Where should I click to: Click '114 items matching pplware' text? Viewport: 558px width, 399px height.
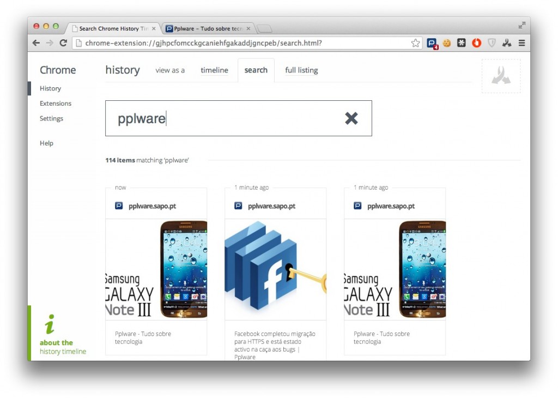point(147,160)
